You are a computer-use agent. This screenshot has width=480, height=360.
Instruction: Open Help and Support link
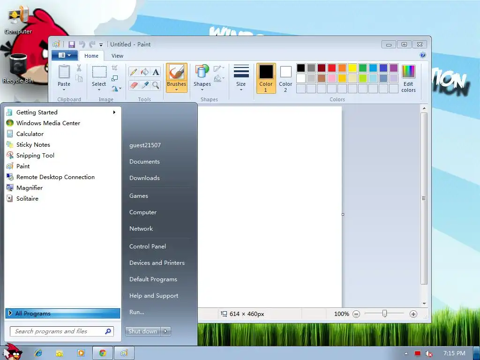click(154, 296)
